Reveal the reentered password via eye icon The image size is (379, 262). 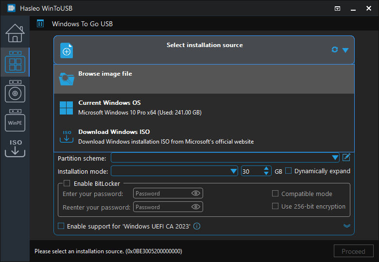195,207
